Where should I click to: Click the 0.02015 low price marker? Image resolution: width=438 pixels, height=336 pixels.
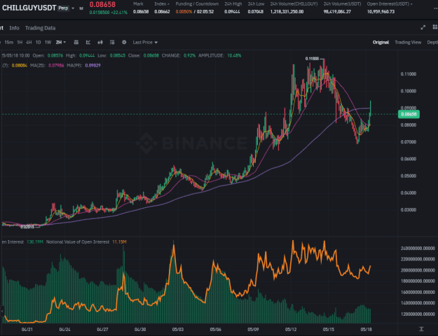click(27, 227)
